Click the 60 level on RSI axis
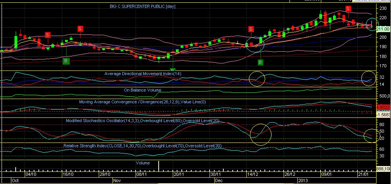 382,149
